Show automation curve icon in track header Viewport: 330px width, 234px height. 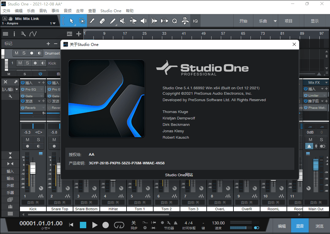coord(33,34)
